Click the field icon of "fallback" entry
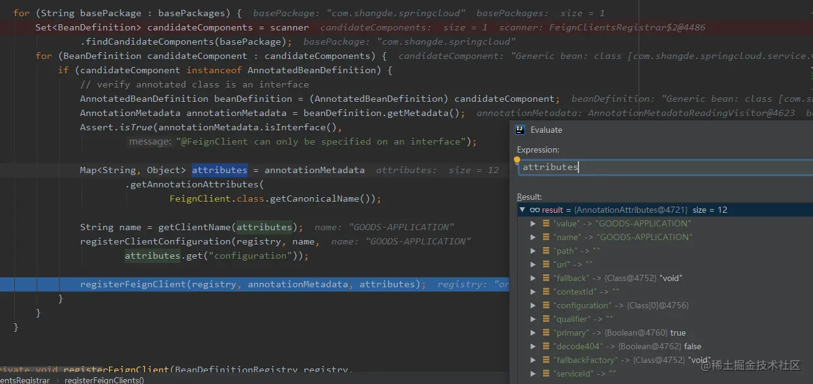The height and width of the screenshot is (384, 813). tap(546, 278)
